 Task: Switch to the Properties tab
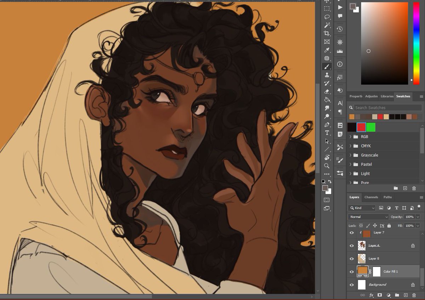[356, 96]
